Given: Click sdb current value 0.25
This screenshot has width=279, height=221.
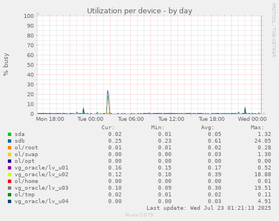Looking at the screenshot, I should point(115,141).
